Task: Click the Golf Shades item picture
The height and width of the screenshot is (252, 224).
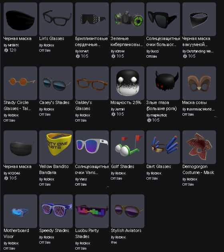Action: [128, 147]
